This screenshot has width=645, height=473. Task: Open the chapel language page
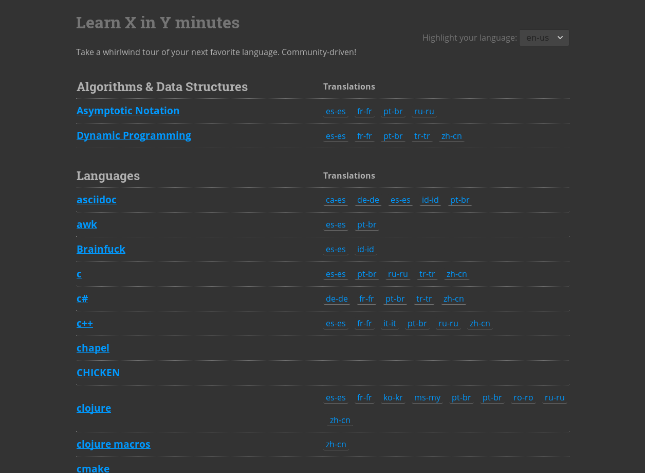[x=93, y=348]
